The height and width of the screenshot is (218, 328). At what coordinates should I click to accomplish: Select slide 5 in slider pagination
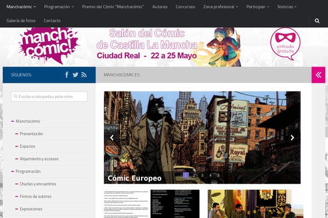(218, 175)
